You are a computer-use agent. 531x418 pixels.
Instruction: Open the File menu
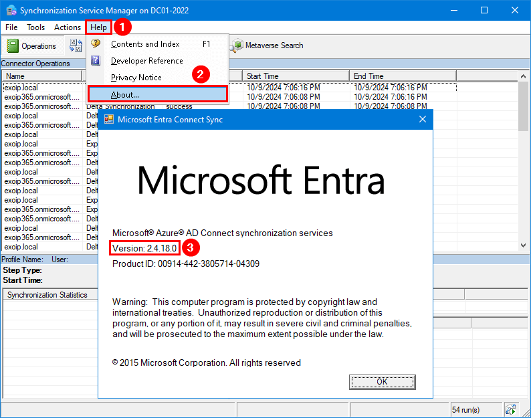pos(11,27)
